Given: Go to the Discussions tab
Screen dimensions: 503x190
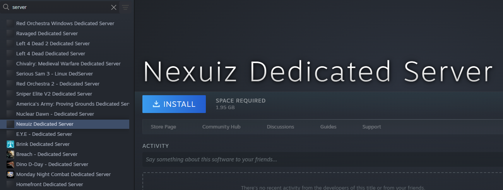Looking at the screenshot, I should tap(281, 127).
